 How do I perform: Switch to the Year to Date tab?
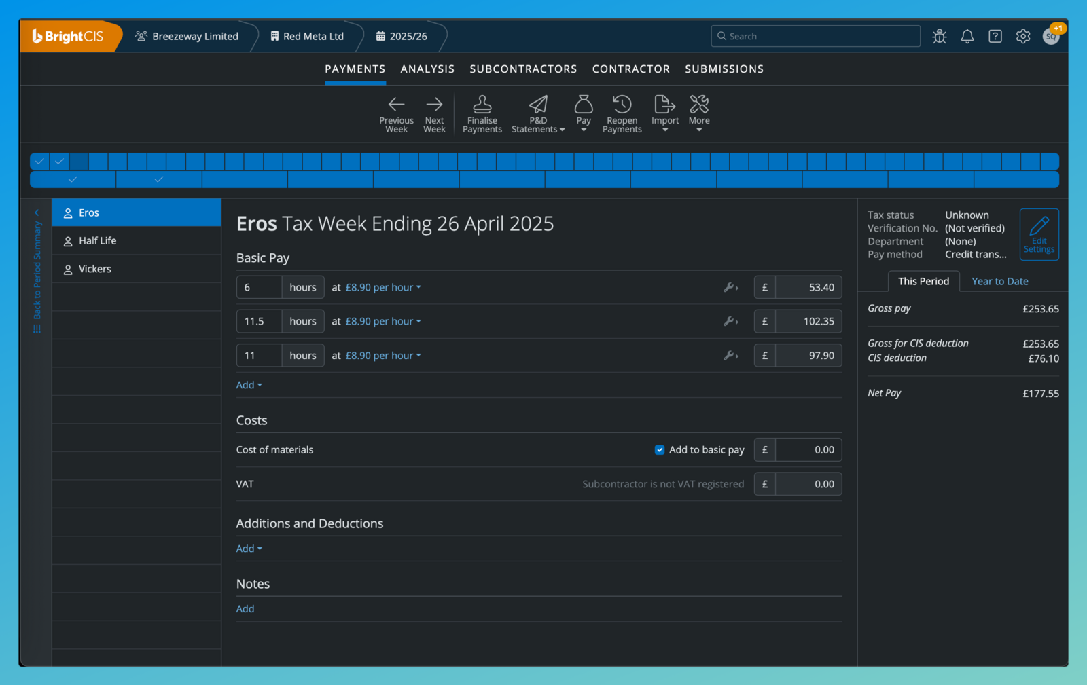(1000, 281)
